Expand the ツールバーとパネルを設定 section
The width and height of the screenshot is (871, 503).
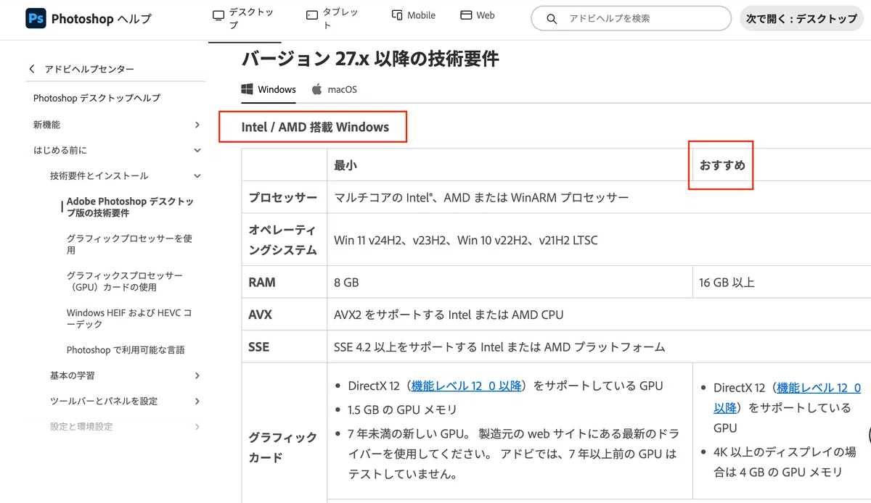tap(197, 401)
